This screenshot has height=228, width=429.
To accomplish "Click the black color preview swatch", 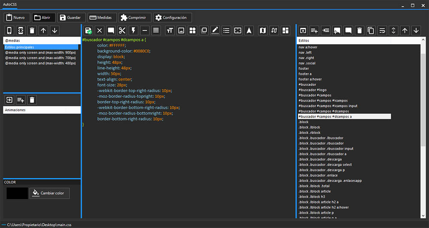I will click(17, 193).
